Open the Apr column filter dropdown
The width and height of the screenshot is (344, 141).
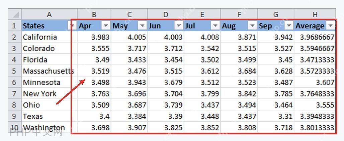coord(106,26)
